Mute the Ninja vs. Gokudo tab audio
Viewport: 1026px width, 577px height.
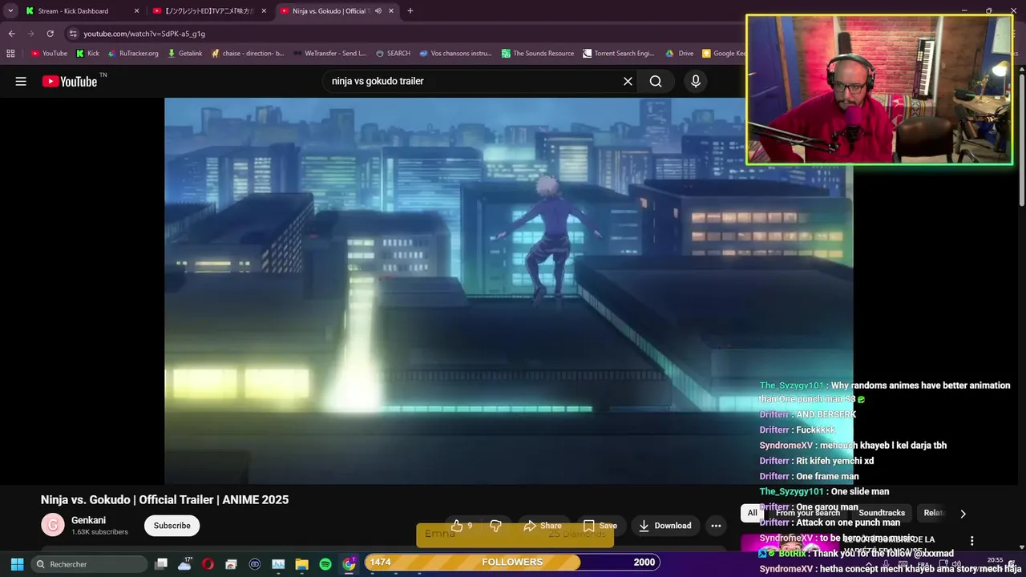pos(378,11)
